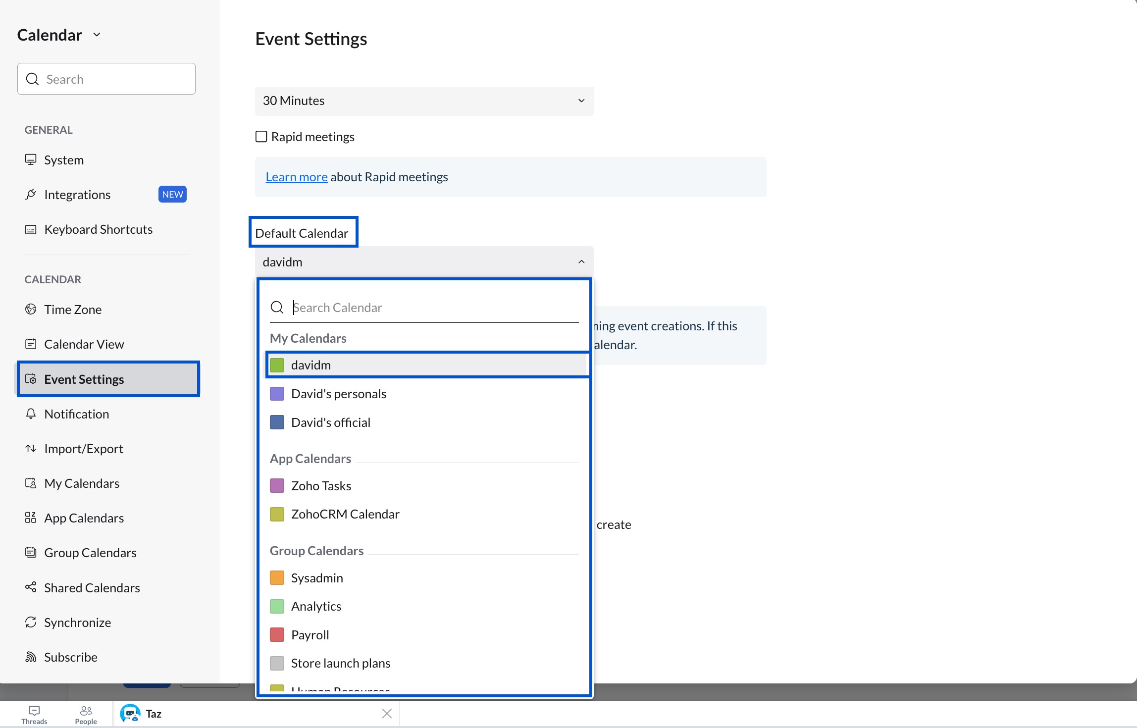Click the App Calendars grid icon
The height and width of the screenshot is (728, 1137).
[x=31, y=518]
